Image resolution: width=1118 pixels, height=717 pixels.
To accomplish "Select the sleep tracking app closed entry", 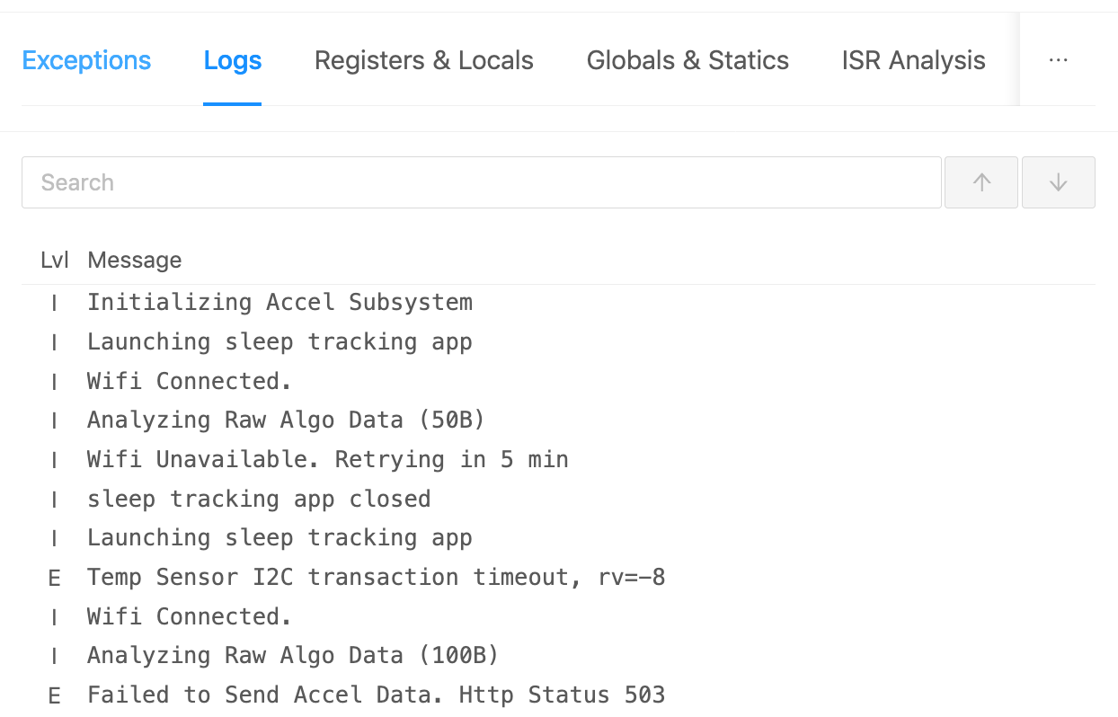I will click(x=259, y=499).
